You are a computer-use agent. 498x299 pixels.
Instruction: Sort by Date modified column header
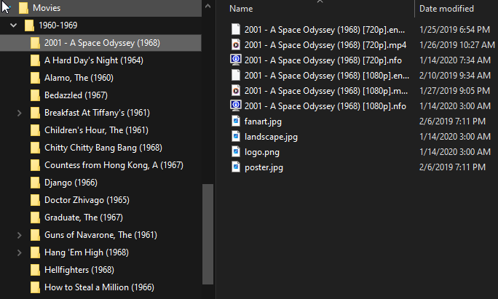click(446, 9)
